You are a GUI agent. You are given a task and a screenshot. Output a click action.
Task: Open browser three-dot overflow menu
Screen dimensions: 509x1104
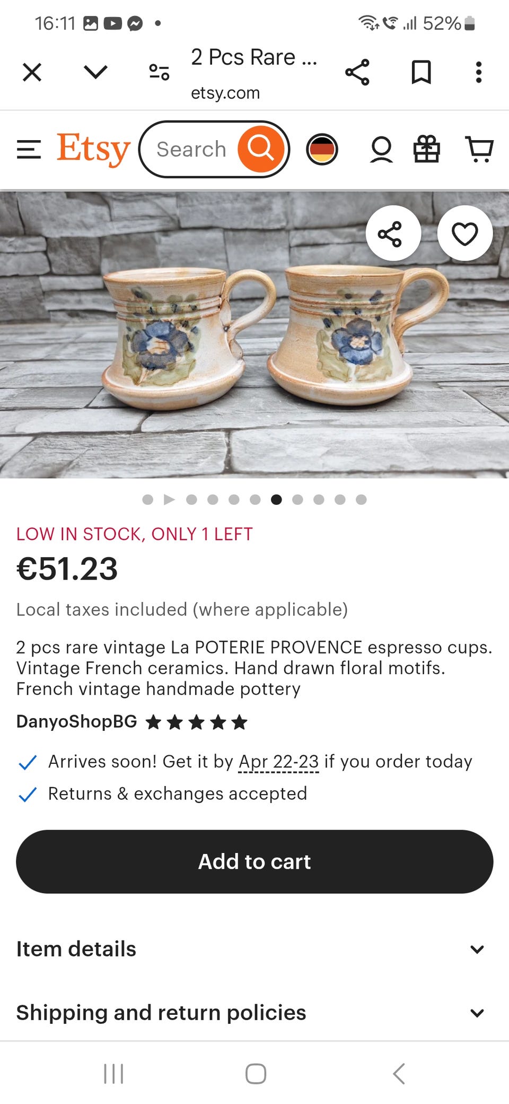point(478,72)
